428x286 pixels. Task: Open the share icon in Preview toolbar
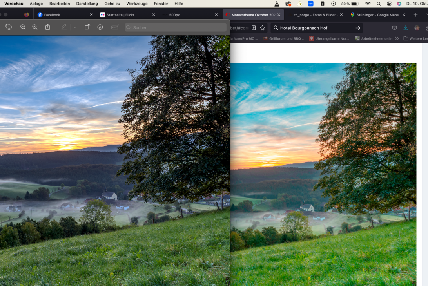pos(48,27)
